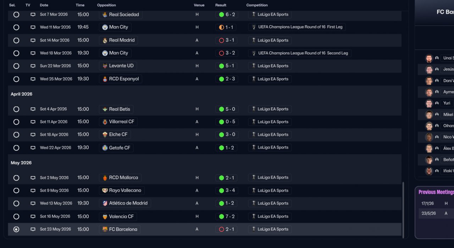Open RCD Espanyol team page
This screenshot has width=454, height=248.
[x=124, y=79]
